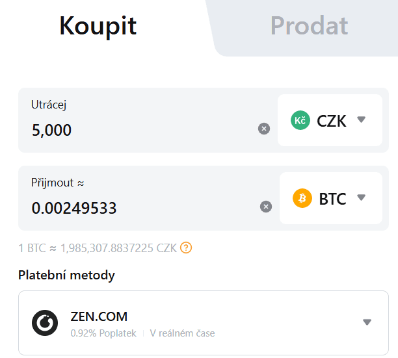
Task: Clear the Přijmout amount field
Action: coord(265,207)
